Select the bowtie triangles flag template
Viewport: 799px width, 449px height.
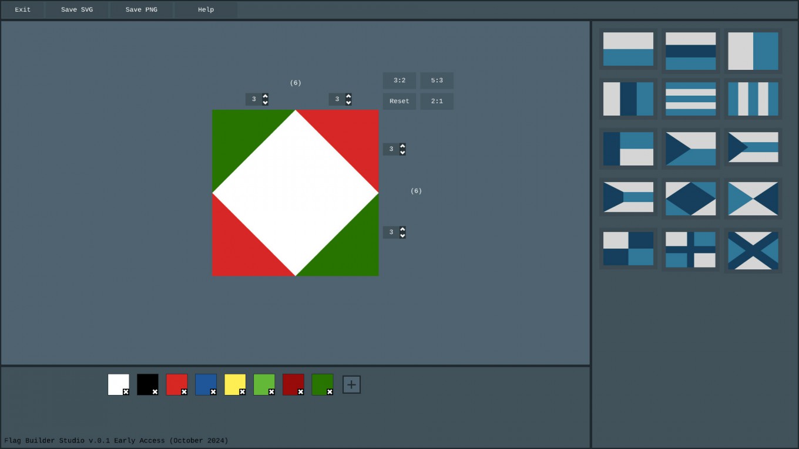(753, 198)
